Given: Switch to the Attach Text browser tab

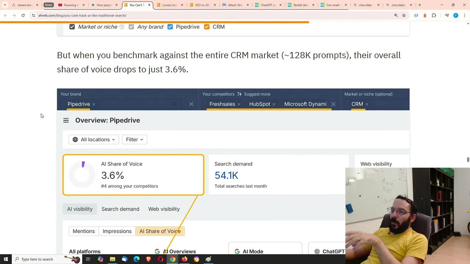Looking at the screenshot, I should [235, 5].
